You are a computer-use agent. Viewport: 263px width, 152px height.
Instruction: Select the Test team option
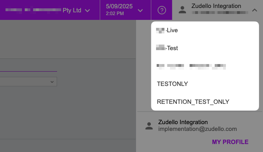pyautogui.click(x=205, y=48)
